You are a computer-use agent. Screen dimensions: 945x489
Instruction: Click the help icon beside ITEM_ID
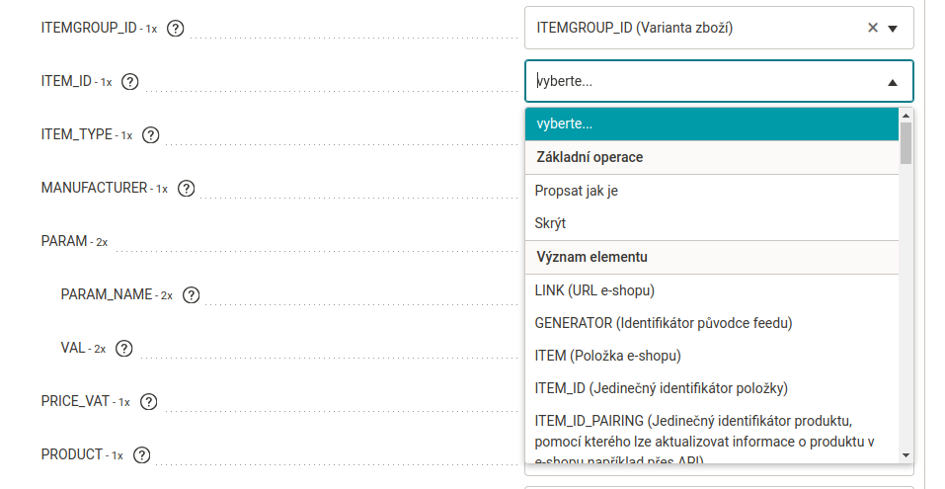130,81
